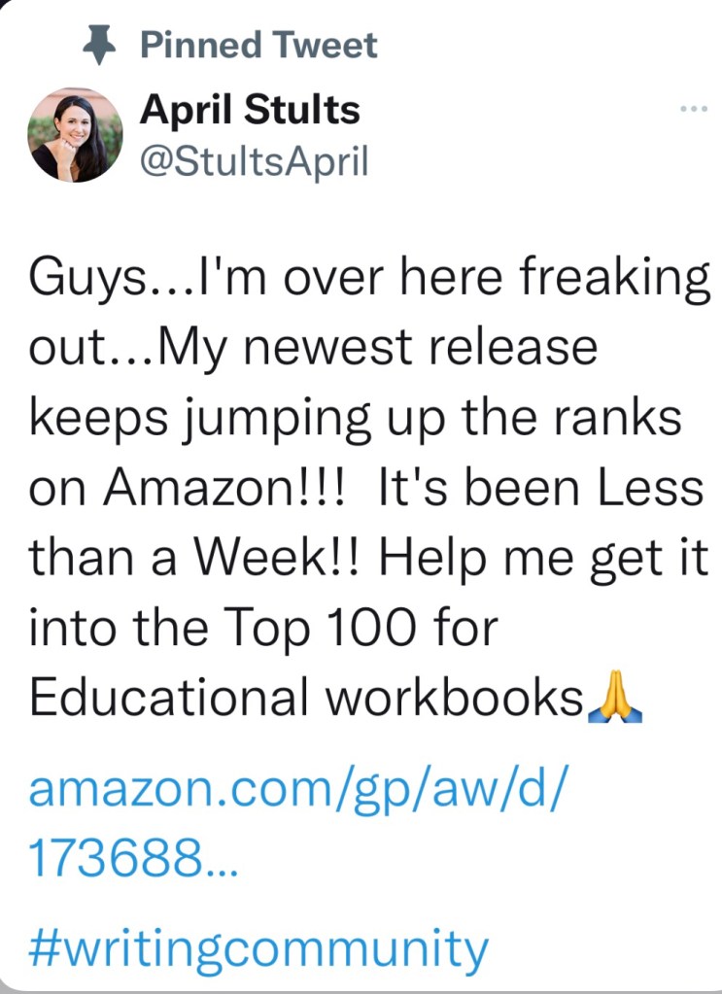The height and width of the screenshot is (994, 722).
Task: Open the April Stults display name
Action: pyautogui.click(x=250, y=110)
